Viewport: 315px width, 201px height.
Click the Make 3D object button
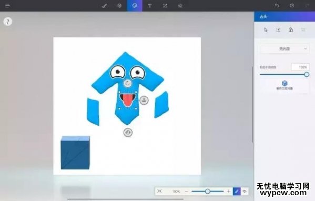284,85
